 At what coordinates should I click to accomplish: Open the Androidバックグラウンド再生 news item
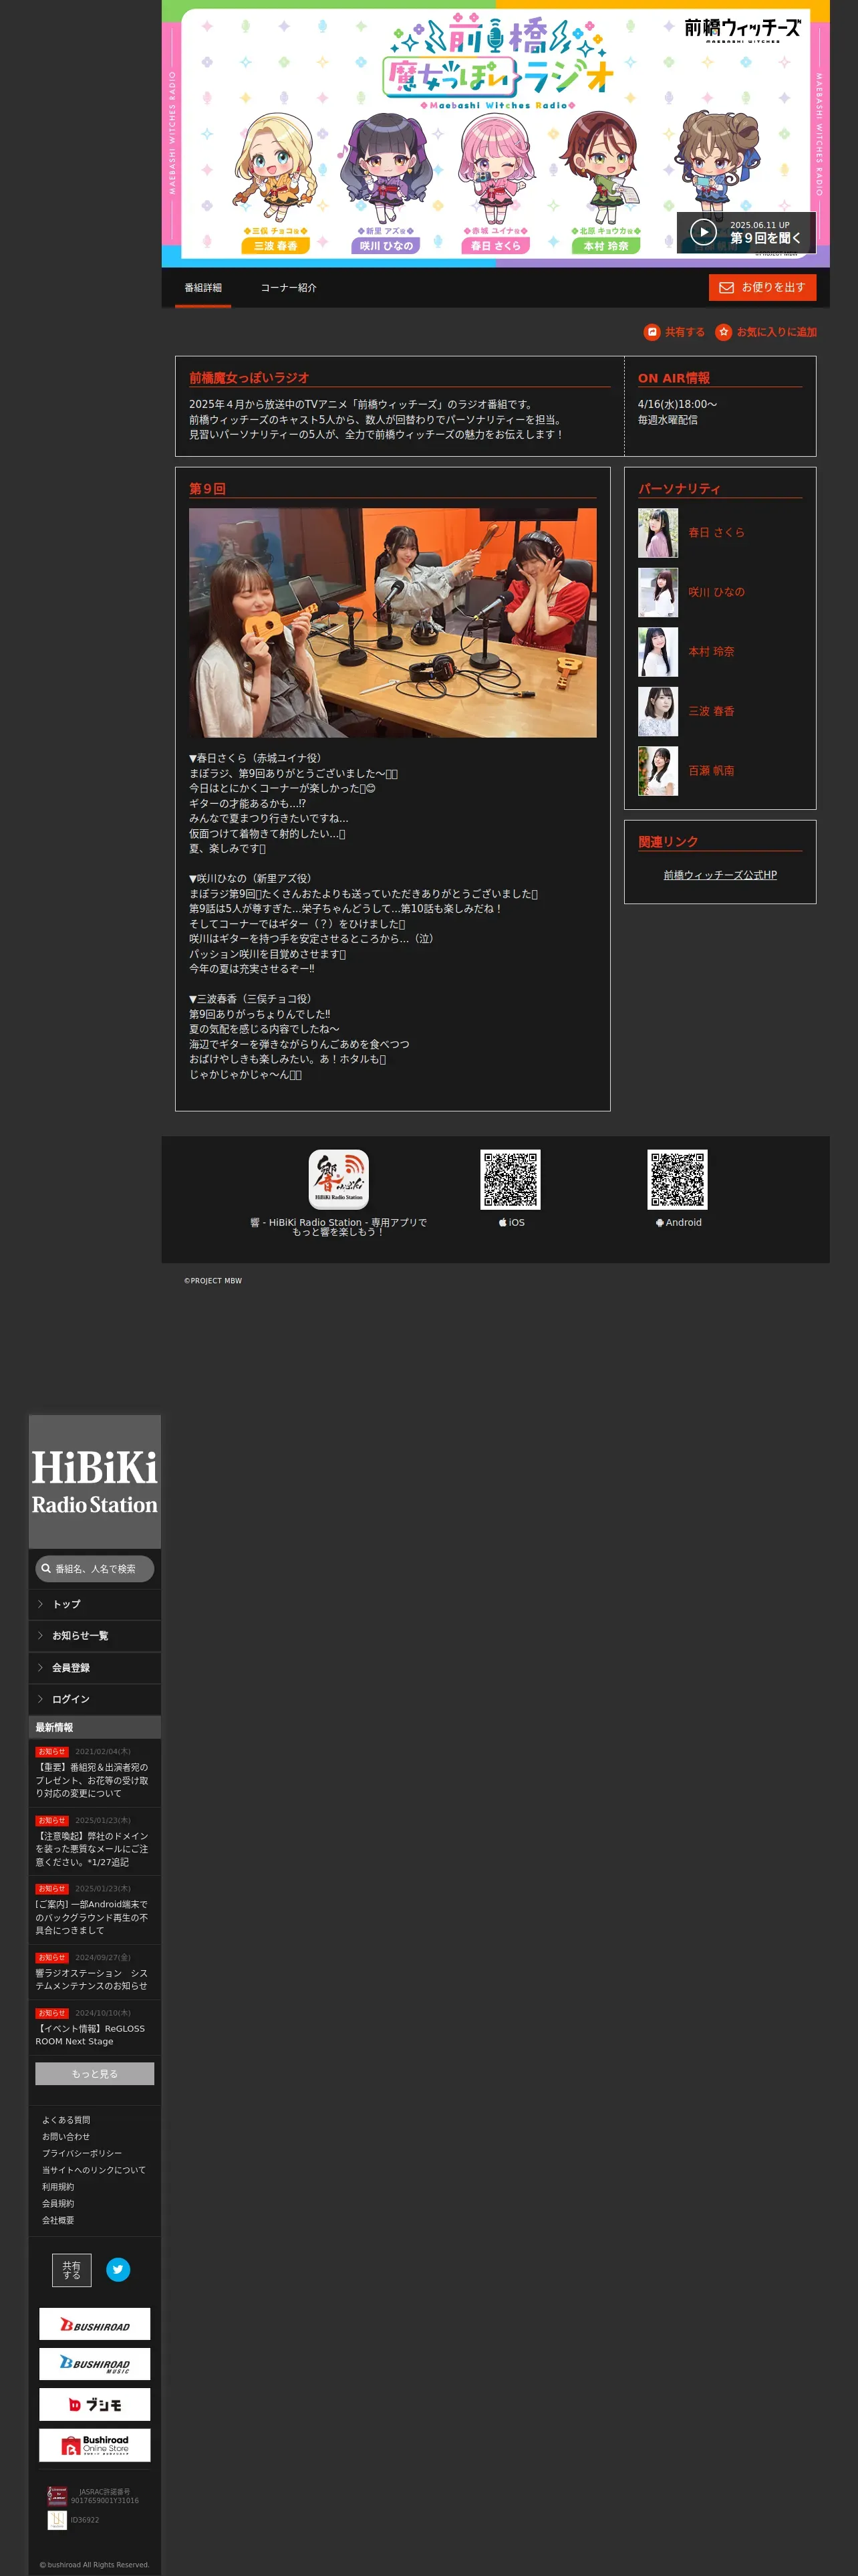(95, 1910)
